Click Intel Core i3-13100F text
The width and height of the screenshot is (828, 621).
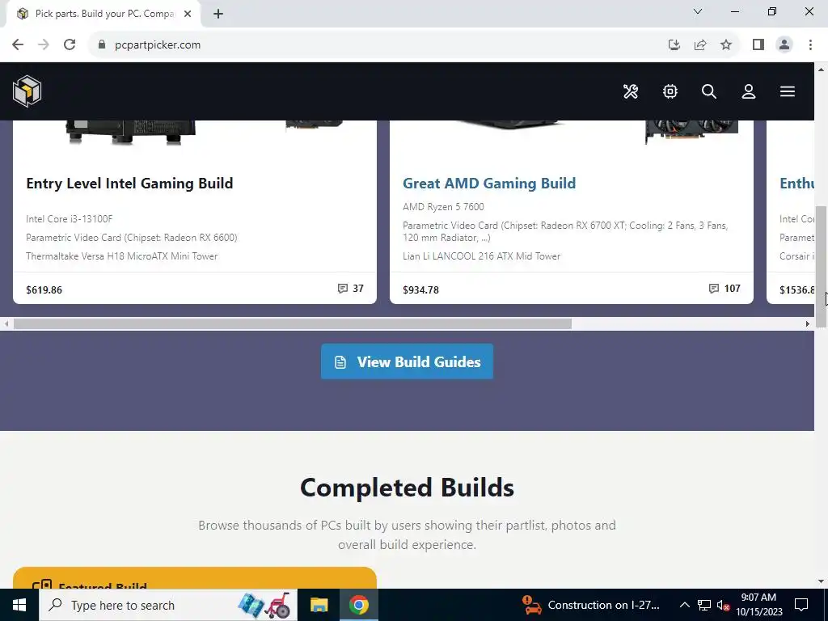(70, 218)
